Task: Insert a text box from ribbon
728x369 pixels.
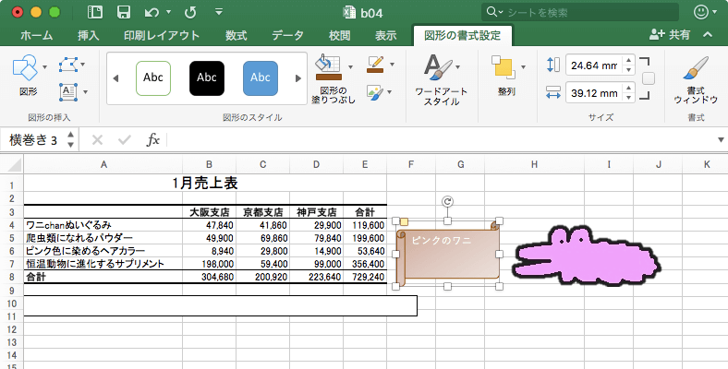Action: [x=68, y=91]
